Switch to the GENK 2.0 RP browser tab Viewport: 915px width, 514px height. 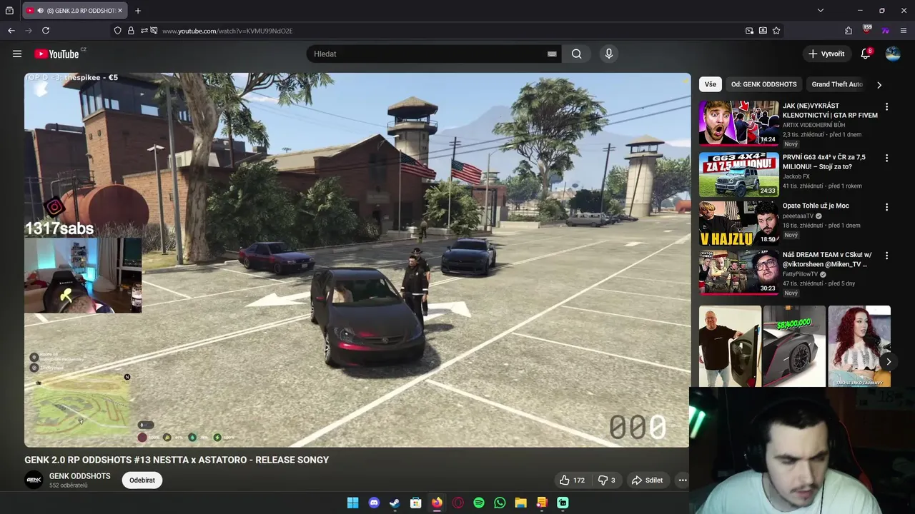[74, 11]
